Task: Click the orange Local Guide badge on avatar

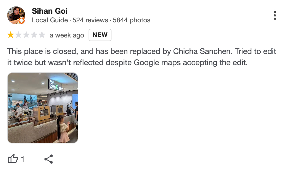Action: (22, 21)
